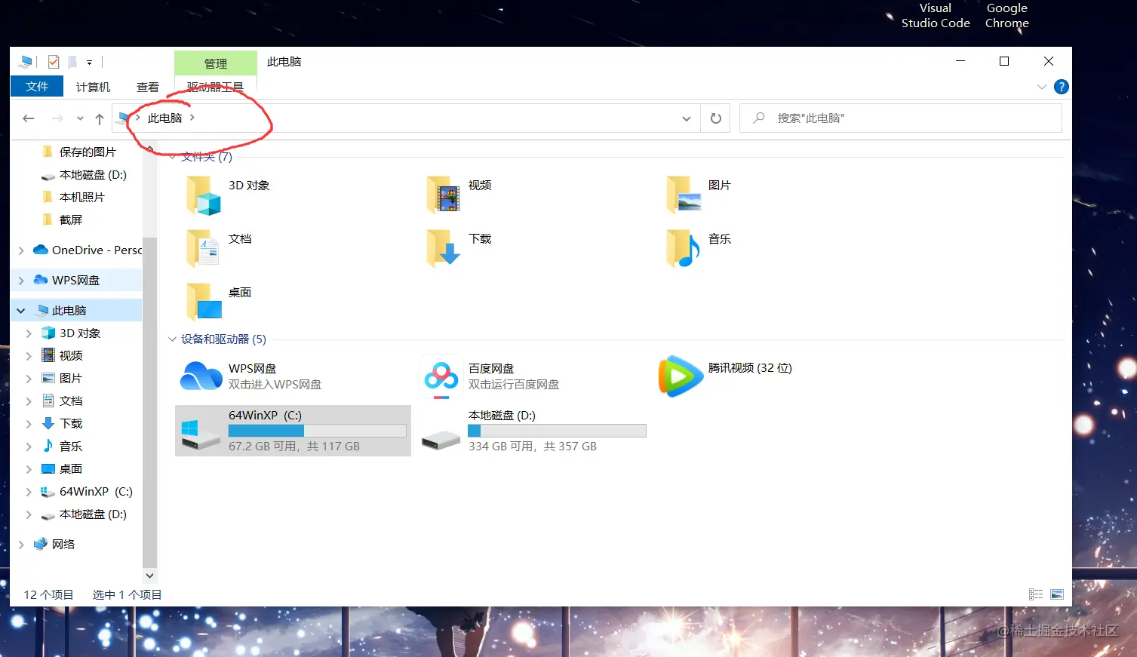The image size is (1137, 657).
Task: Switch to the 查看 ribbon tab
Action: pos(147,86)
